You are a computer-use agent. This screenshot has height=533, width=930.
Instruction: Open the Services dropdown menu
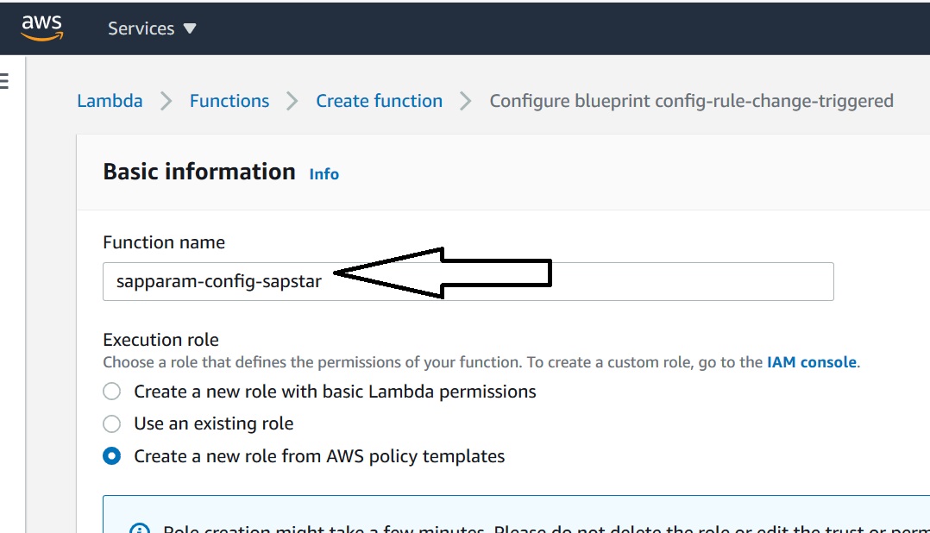tap(152, 28)
